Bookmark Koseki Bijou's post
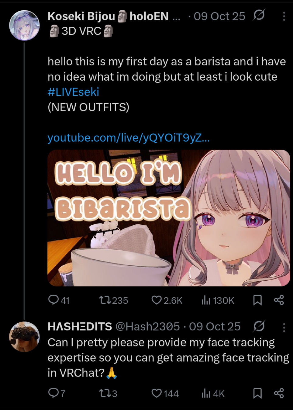293x410 pixels. [x=257, y=300]
